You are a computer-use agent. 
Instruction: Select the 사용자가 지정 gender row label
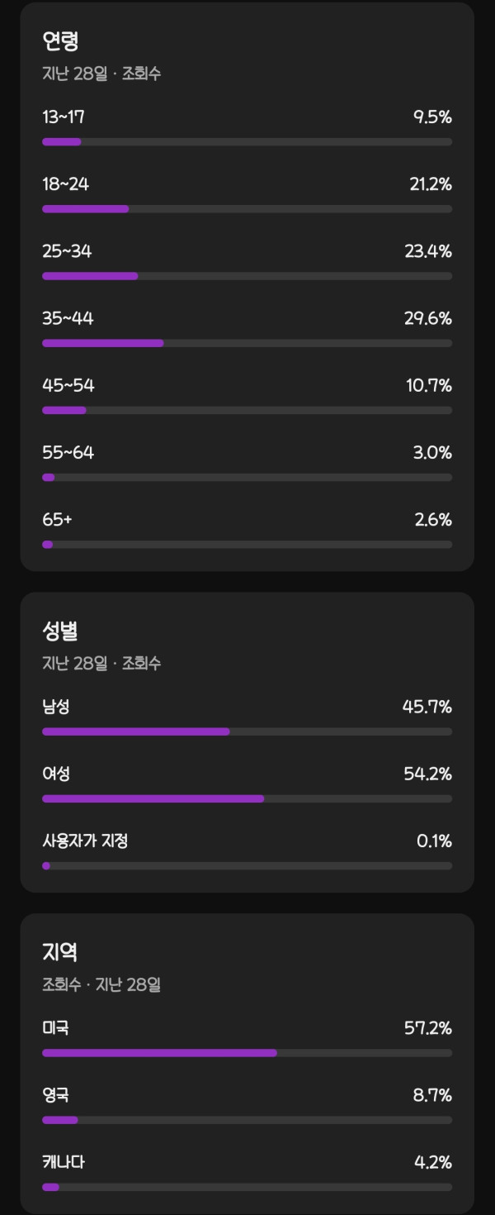tap(85, 841)
